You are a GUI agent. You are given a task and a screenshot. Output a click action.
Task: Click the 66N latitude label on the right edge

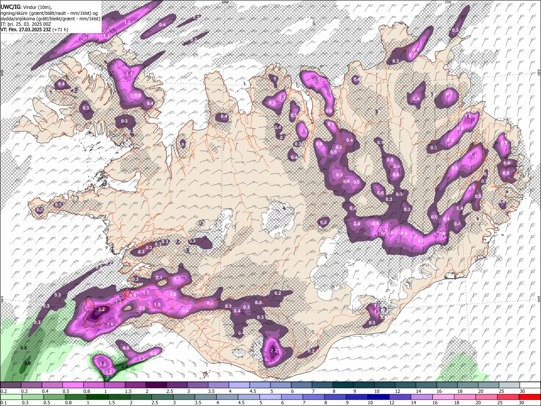point(539,73)
